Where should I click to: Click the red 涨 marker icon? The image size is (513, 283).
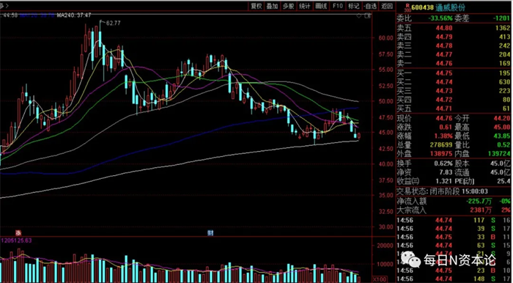pos(18,233)
